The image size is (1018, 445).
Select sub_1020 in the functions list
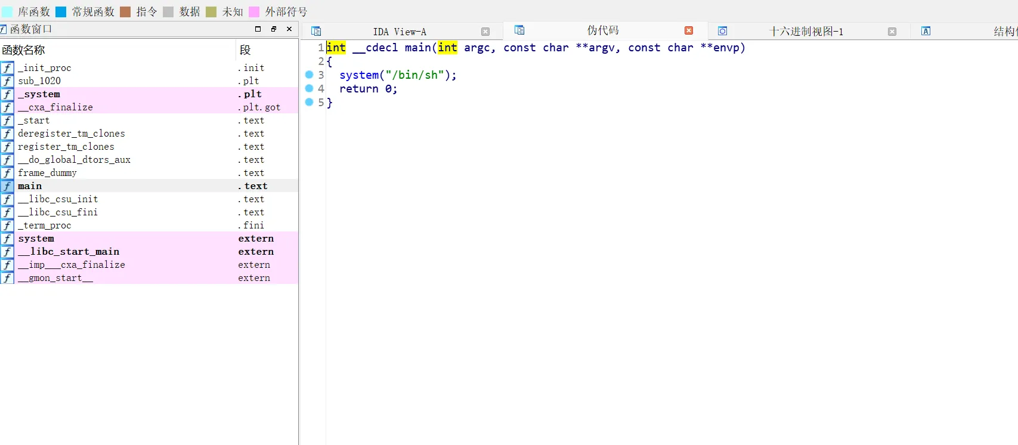pos(149,81)
